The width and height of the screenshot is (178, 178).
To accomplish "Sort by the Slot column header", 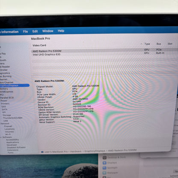I will [170, 44].
